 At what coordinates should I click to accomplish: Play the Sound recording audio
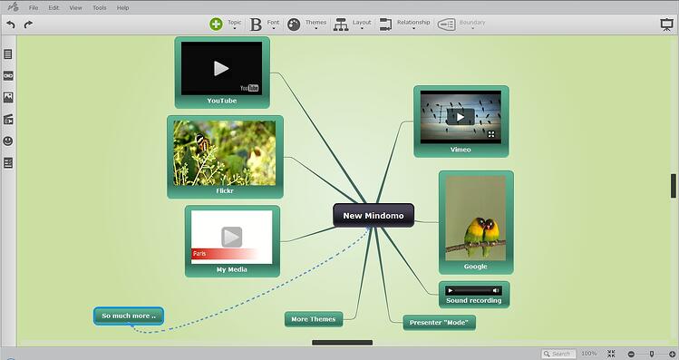pos(451,291)
